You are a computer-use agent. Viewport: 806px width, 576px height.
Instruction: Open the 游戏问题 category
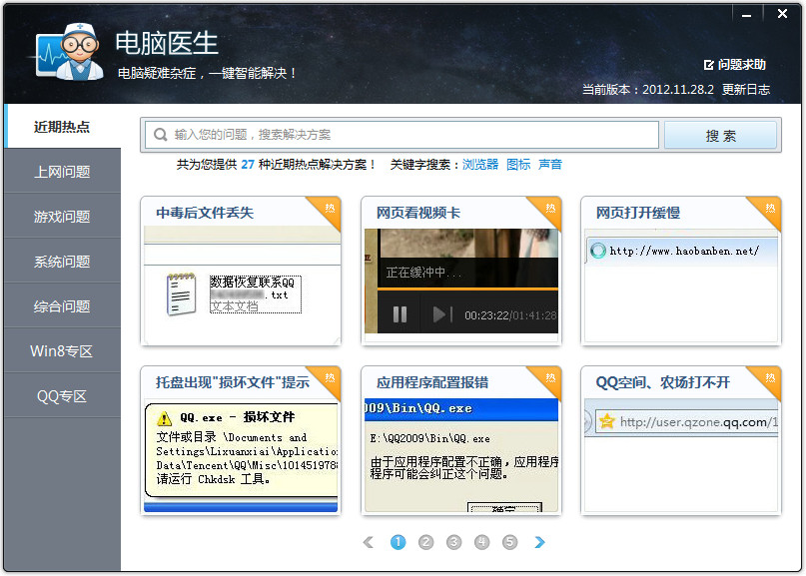click(62, 217)
